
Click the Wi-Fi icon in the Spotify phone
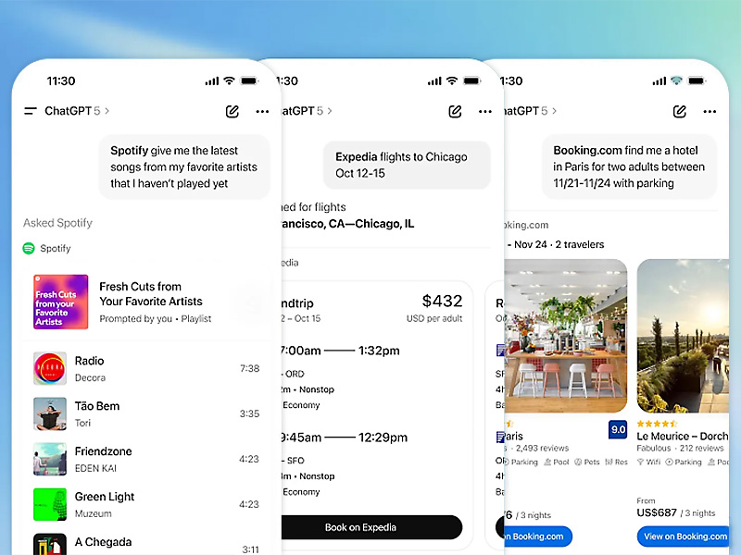tap(229, 80)
